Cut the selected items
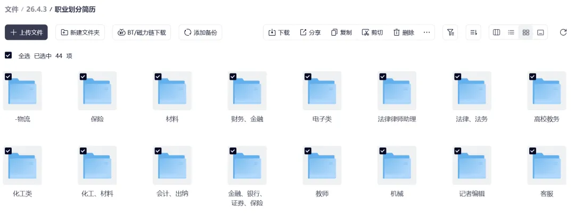Viewport: 575px width, 214px height. (x=372, y=32)
